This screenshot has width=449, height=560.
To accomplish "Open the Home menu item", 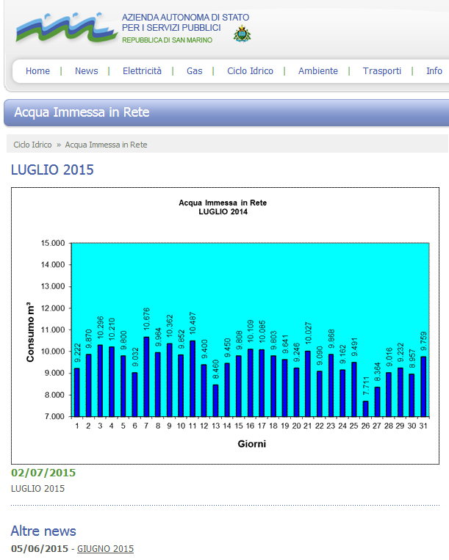I will tap(37, 71).
